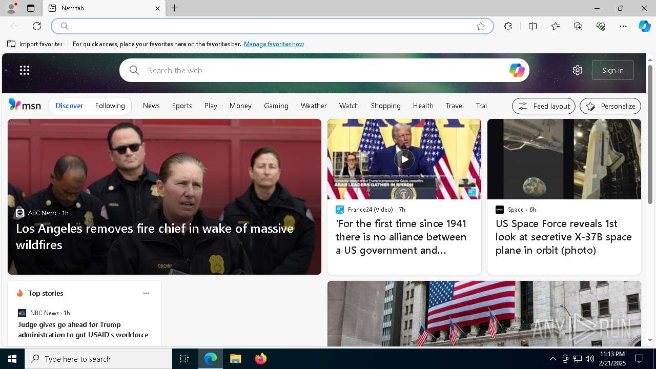Open volume control in system tray
This screenshot has width=656, height=369.
(x=589, y=359)
